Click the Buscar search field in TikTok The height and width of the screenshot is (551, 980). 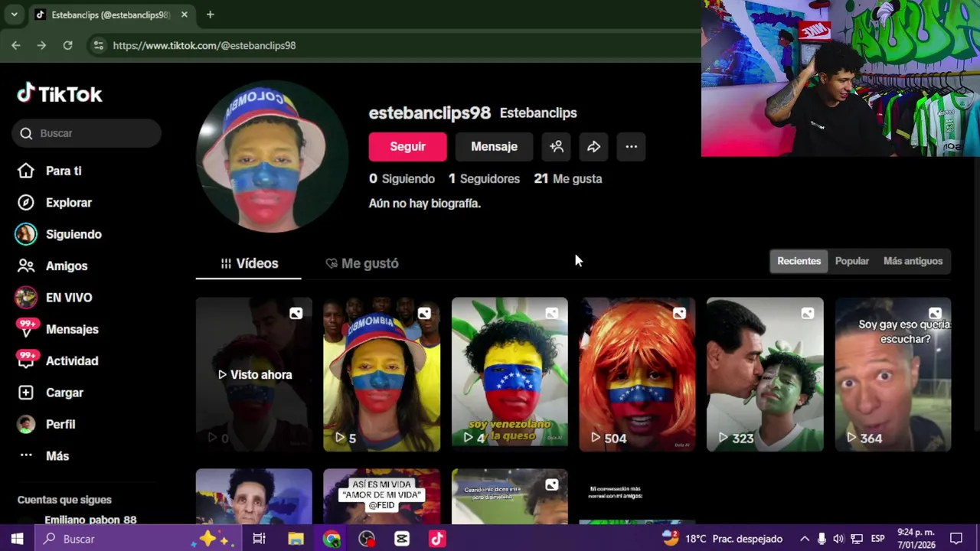tap(87, 133)
